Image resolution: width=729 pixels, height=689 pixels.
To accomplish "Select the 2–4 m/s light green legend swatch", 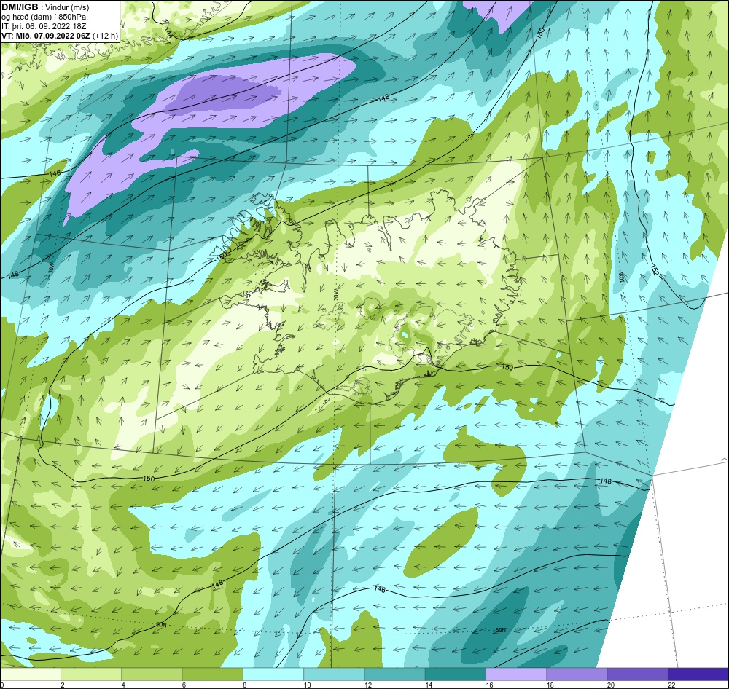I will (x=91, y=674).
